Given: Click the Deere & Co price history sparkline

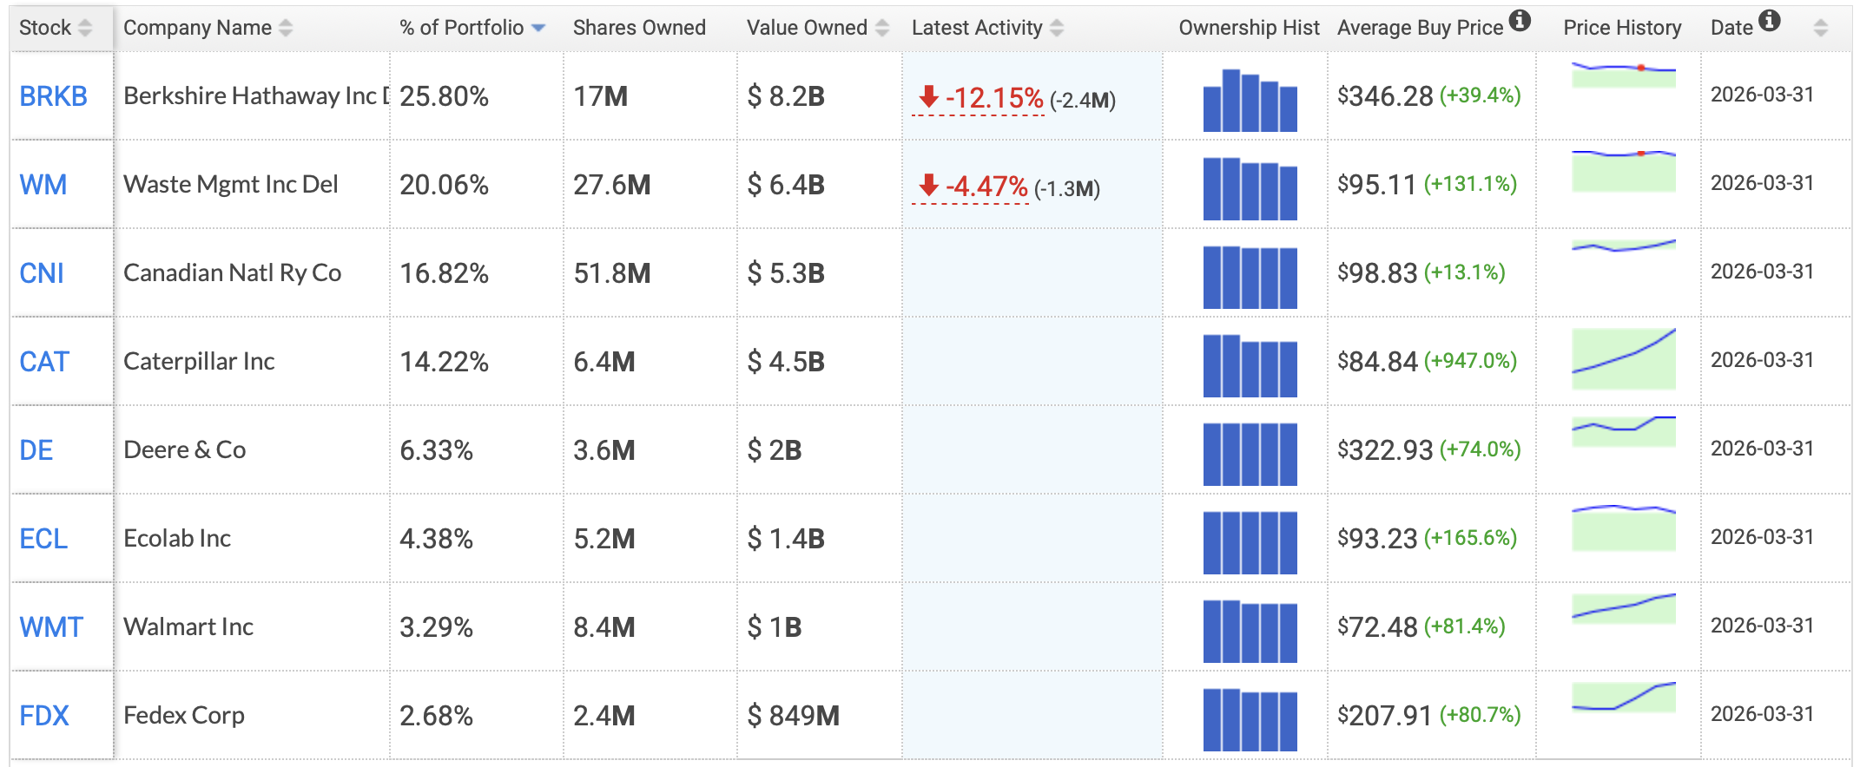Looking at the screenshot, I should (1624, 431).
